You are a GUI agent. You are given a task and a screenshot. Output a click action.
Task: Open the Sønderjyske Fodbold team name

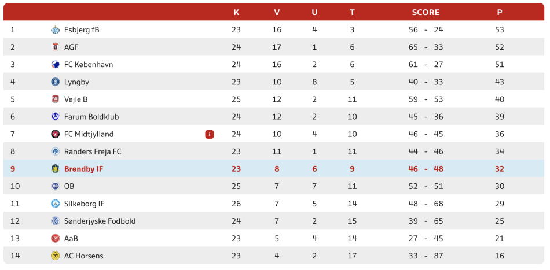coord(100,221)
